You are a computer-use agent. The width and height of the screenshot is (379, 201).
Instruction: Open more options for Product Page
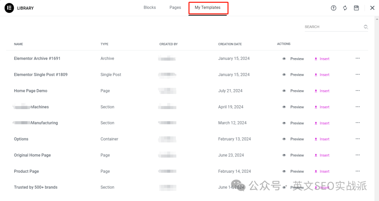click(x=358, y=171)
